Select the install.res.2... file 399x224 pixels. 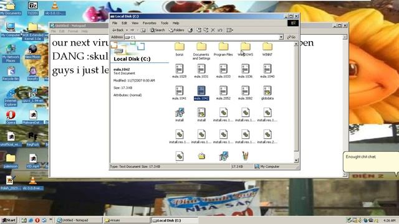point(267,137)
